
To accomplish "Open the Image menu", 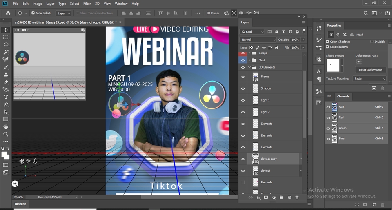I will 37,4.
